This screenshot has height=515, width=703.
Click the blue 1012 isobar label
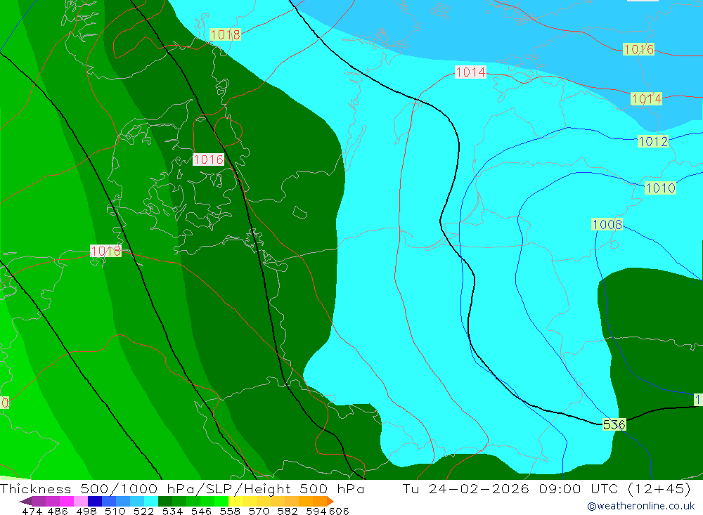[x=653, y=142]
